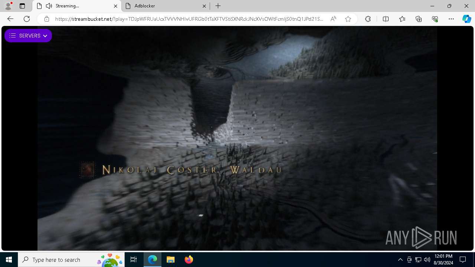Image resolution: width=475 pixels, height=267 pixels.
Task: Click the video player to pause
Action: pyautogui.click(x=237, y=138)
